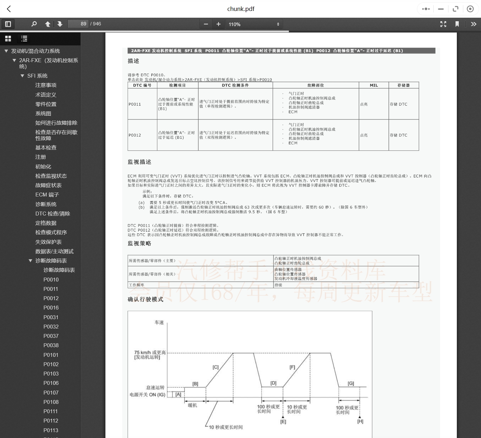Collapse the SFI 系统 outline node
The height and width of the screenshot is (438, 481).
[22, 76]
